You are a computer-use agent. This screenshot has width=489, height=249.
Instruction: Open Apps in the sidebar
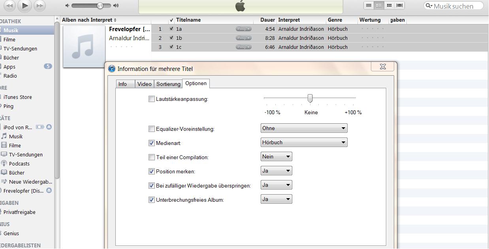pos(9,67)
